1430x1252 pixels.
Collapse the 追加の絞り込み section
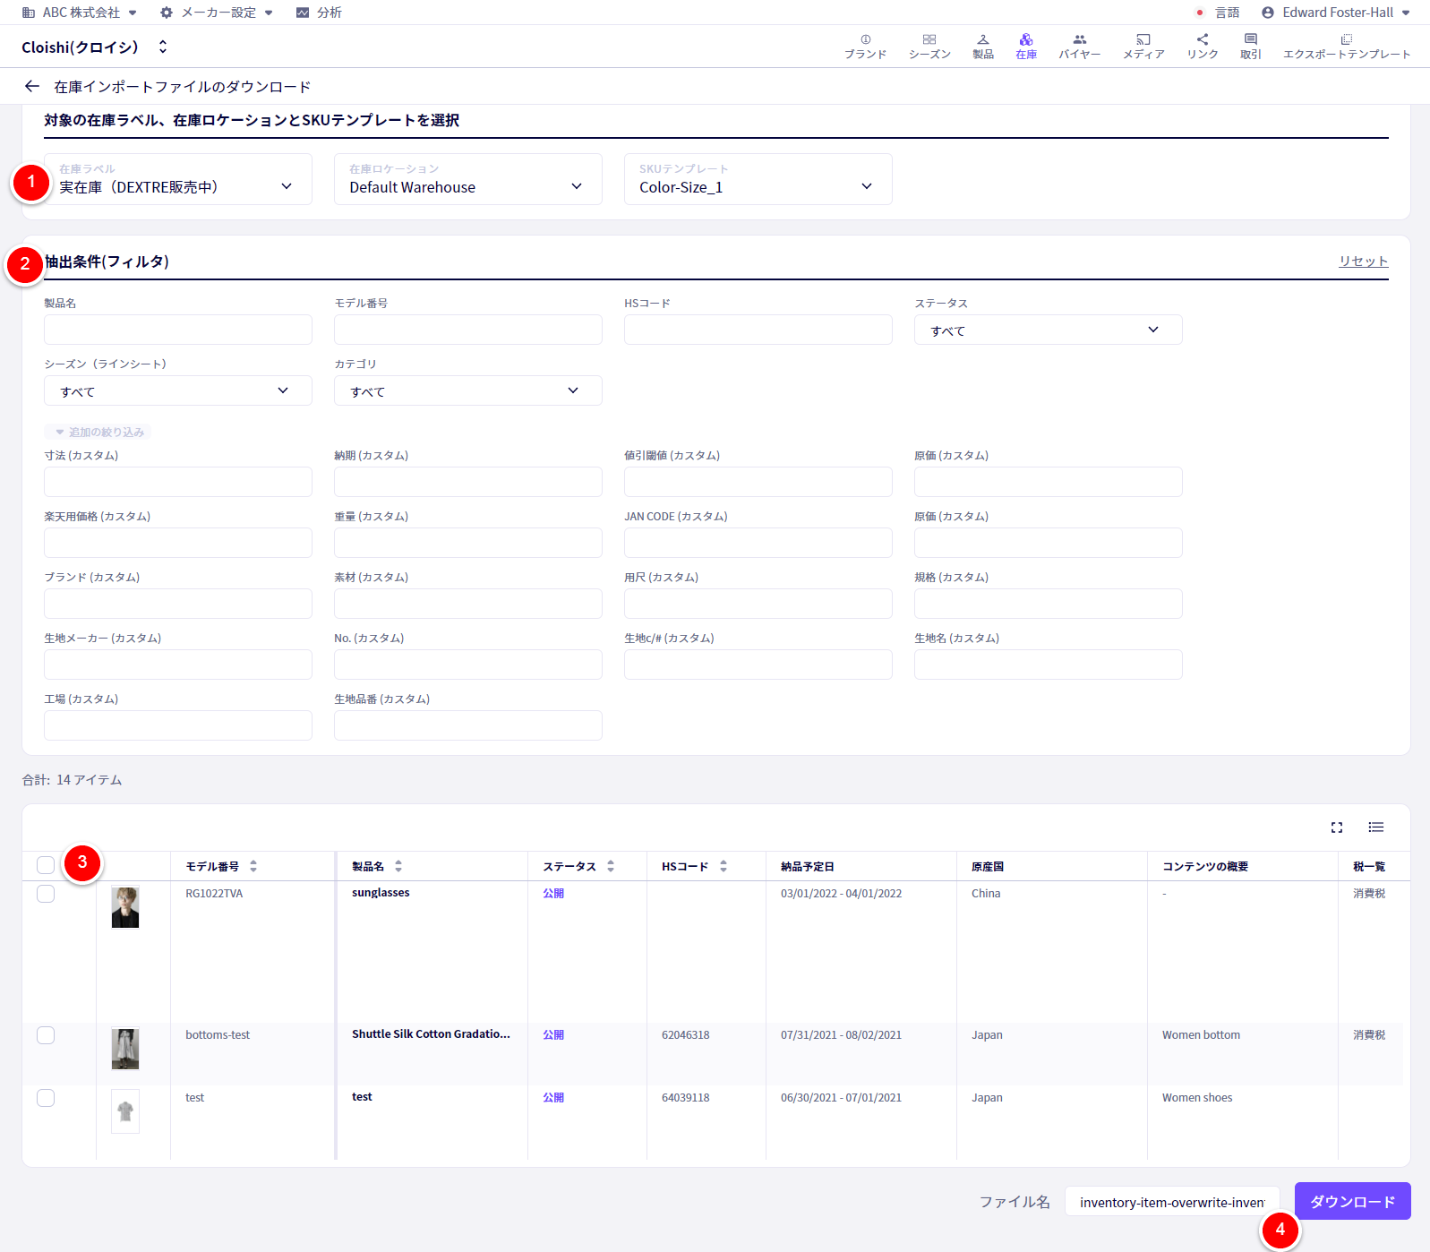click(x=99, y=432)
